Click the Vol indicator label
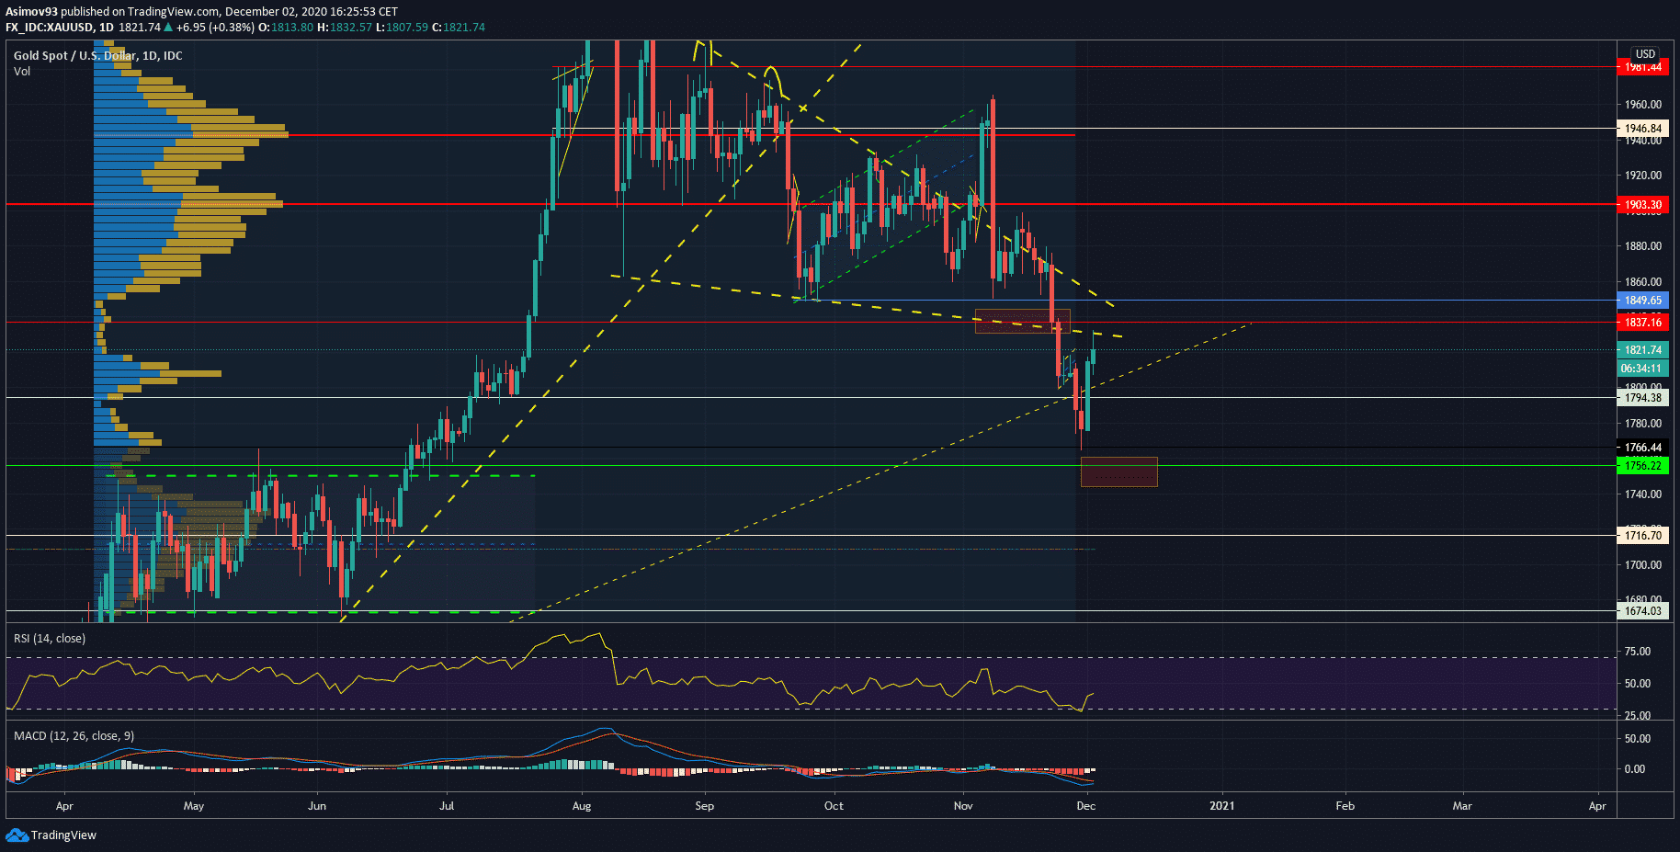The height and width of the screenshot is (852, 1680). pos(22,72)
